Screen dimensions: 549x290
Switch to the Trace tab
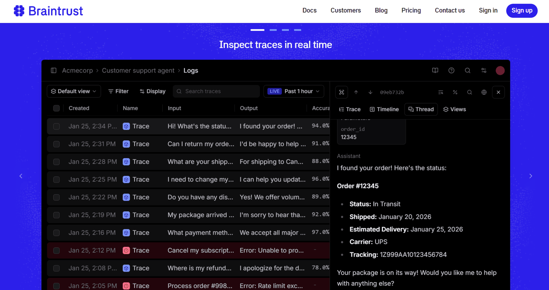[x=350, y=109]
